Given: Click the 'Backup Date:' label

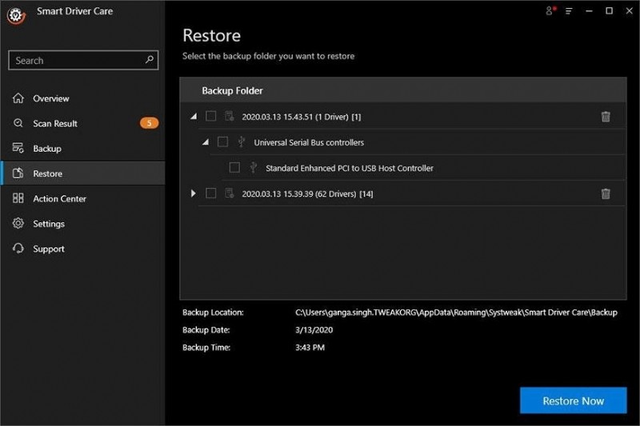Looking at the screenshot, I should coord(206,330).
